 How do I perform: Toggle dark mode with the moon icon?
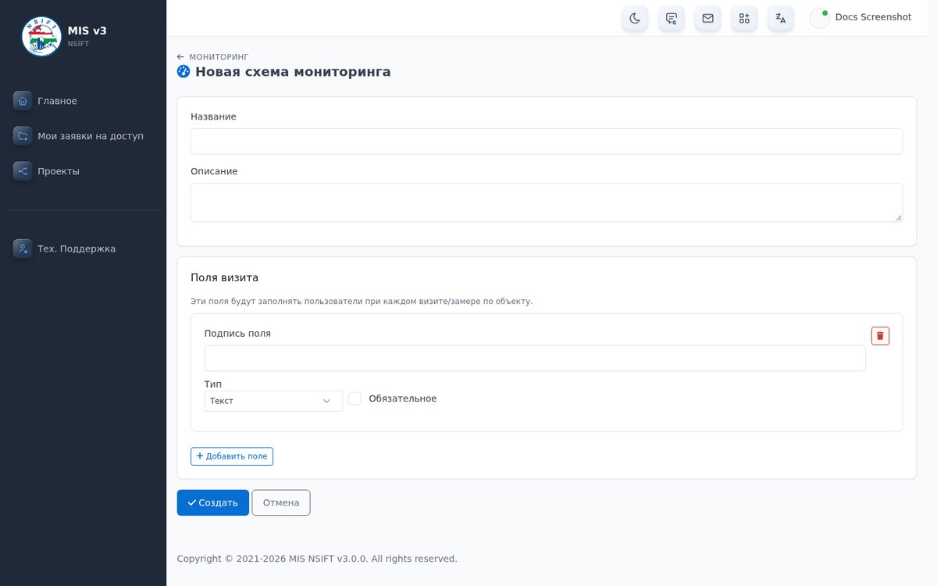coord(635,18)
